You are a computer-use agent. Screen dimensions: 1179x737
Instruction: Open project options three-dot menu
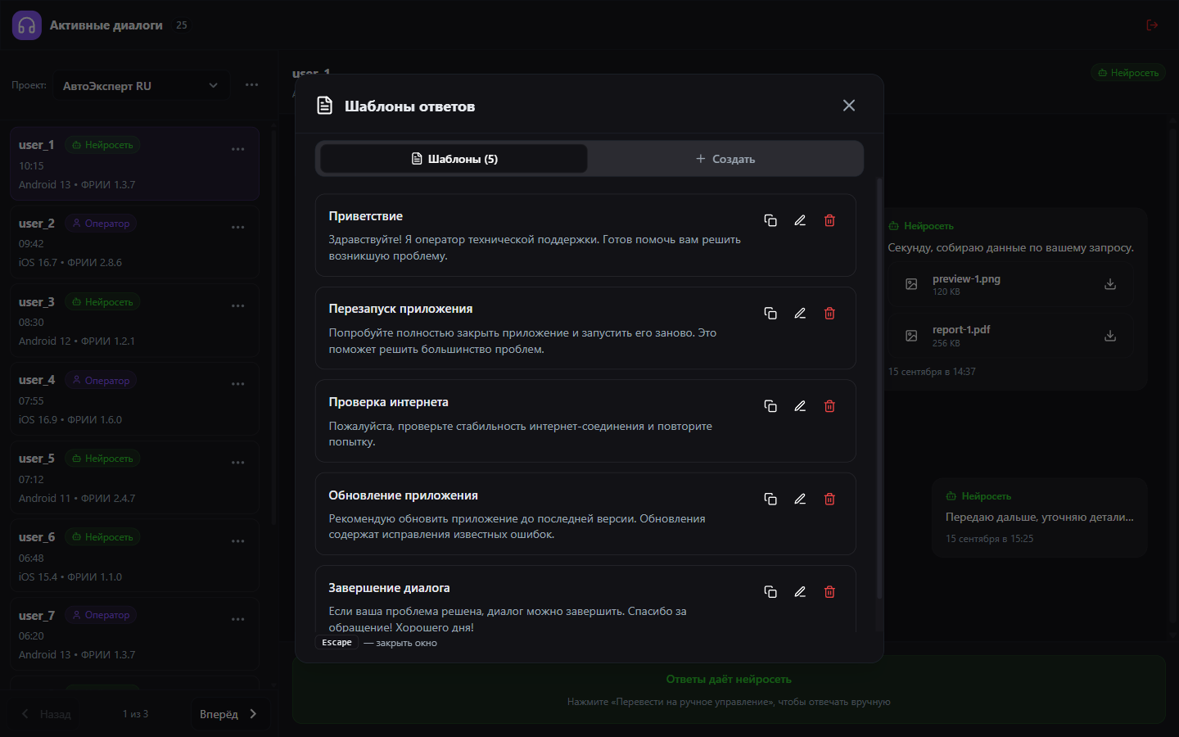click(x=251, y=85)
